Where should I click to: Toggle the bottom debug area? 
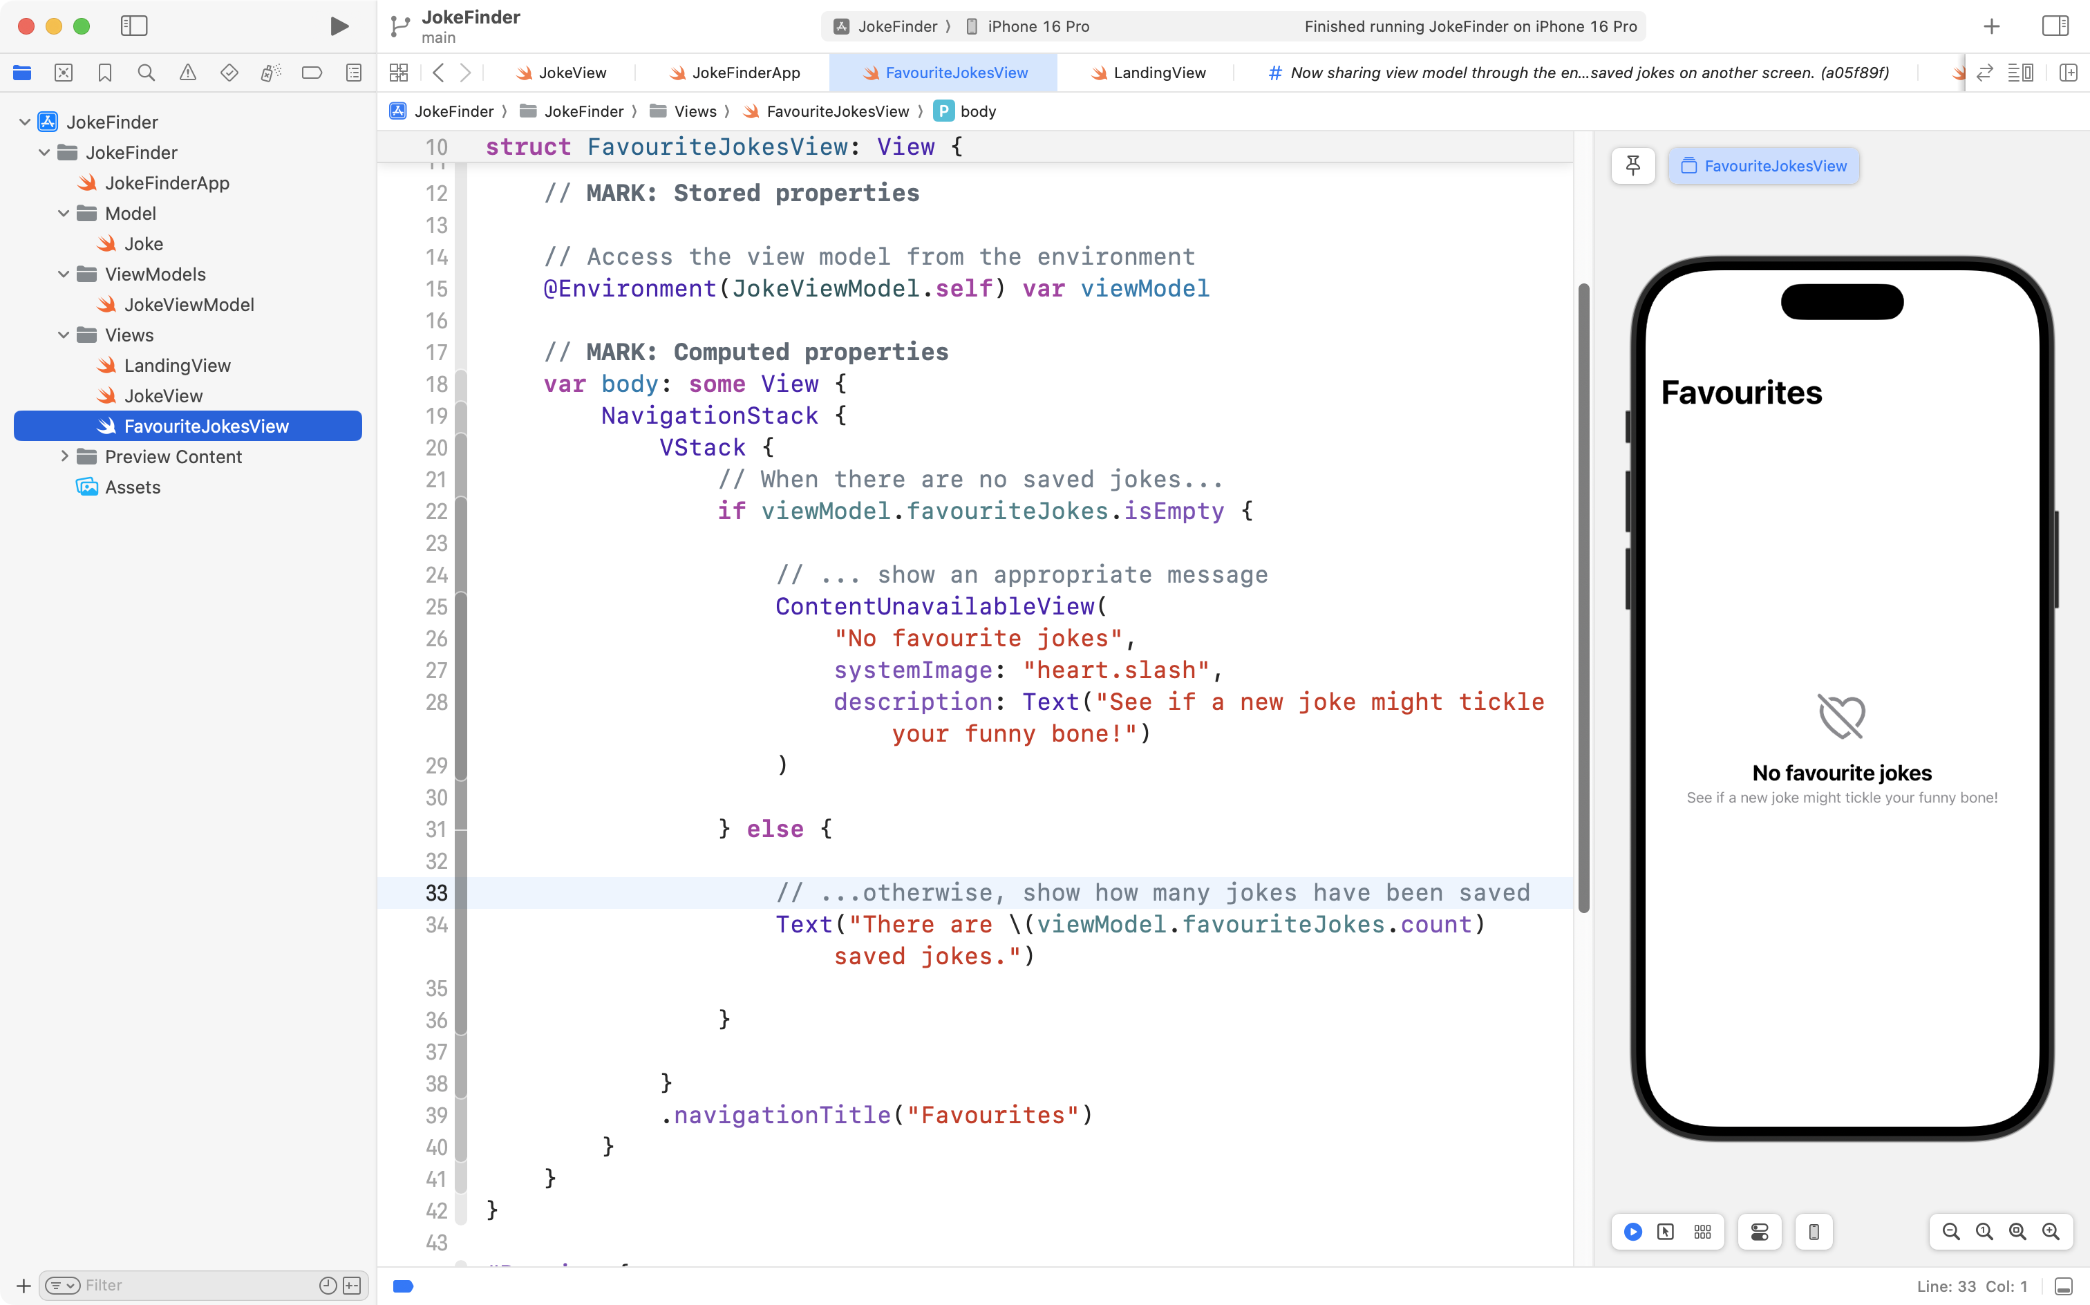point(2063,1286)
